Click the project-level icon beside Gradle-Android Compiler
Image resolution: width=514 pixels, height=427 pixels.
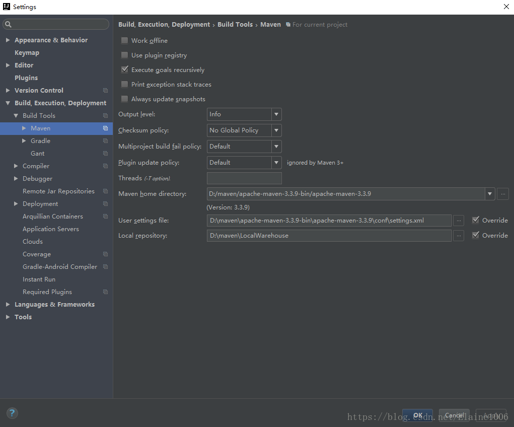[x=105, y=267]
